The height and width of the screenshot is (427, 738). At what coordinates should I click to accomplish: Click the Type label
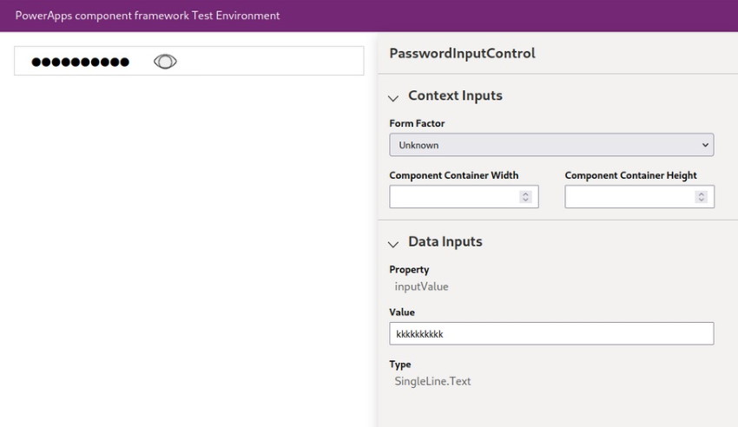click(x=400, y=364)
